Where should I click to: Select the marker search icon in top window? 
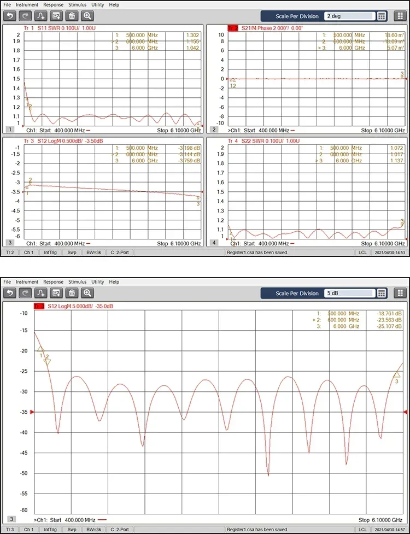(x=41, y=16)
